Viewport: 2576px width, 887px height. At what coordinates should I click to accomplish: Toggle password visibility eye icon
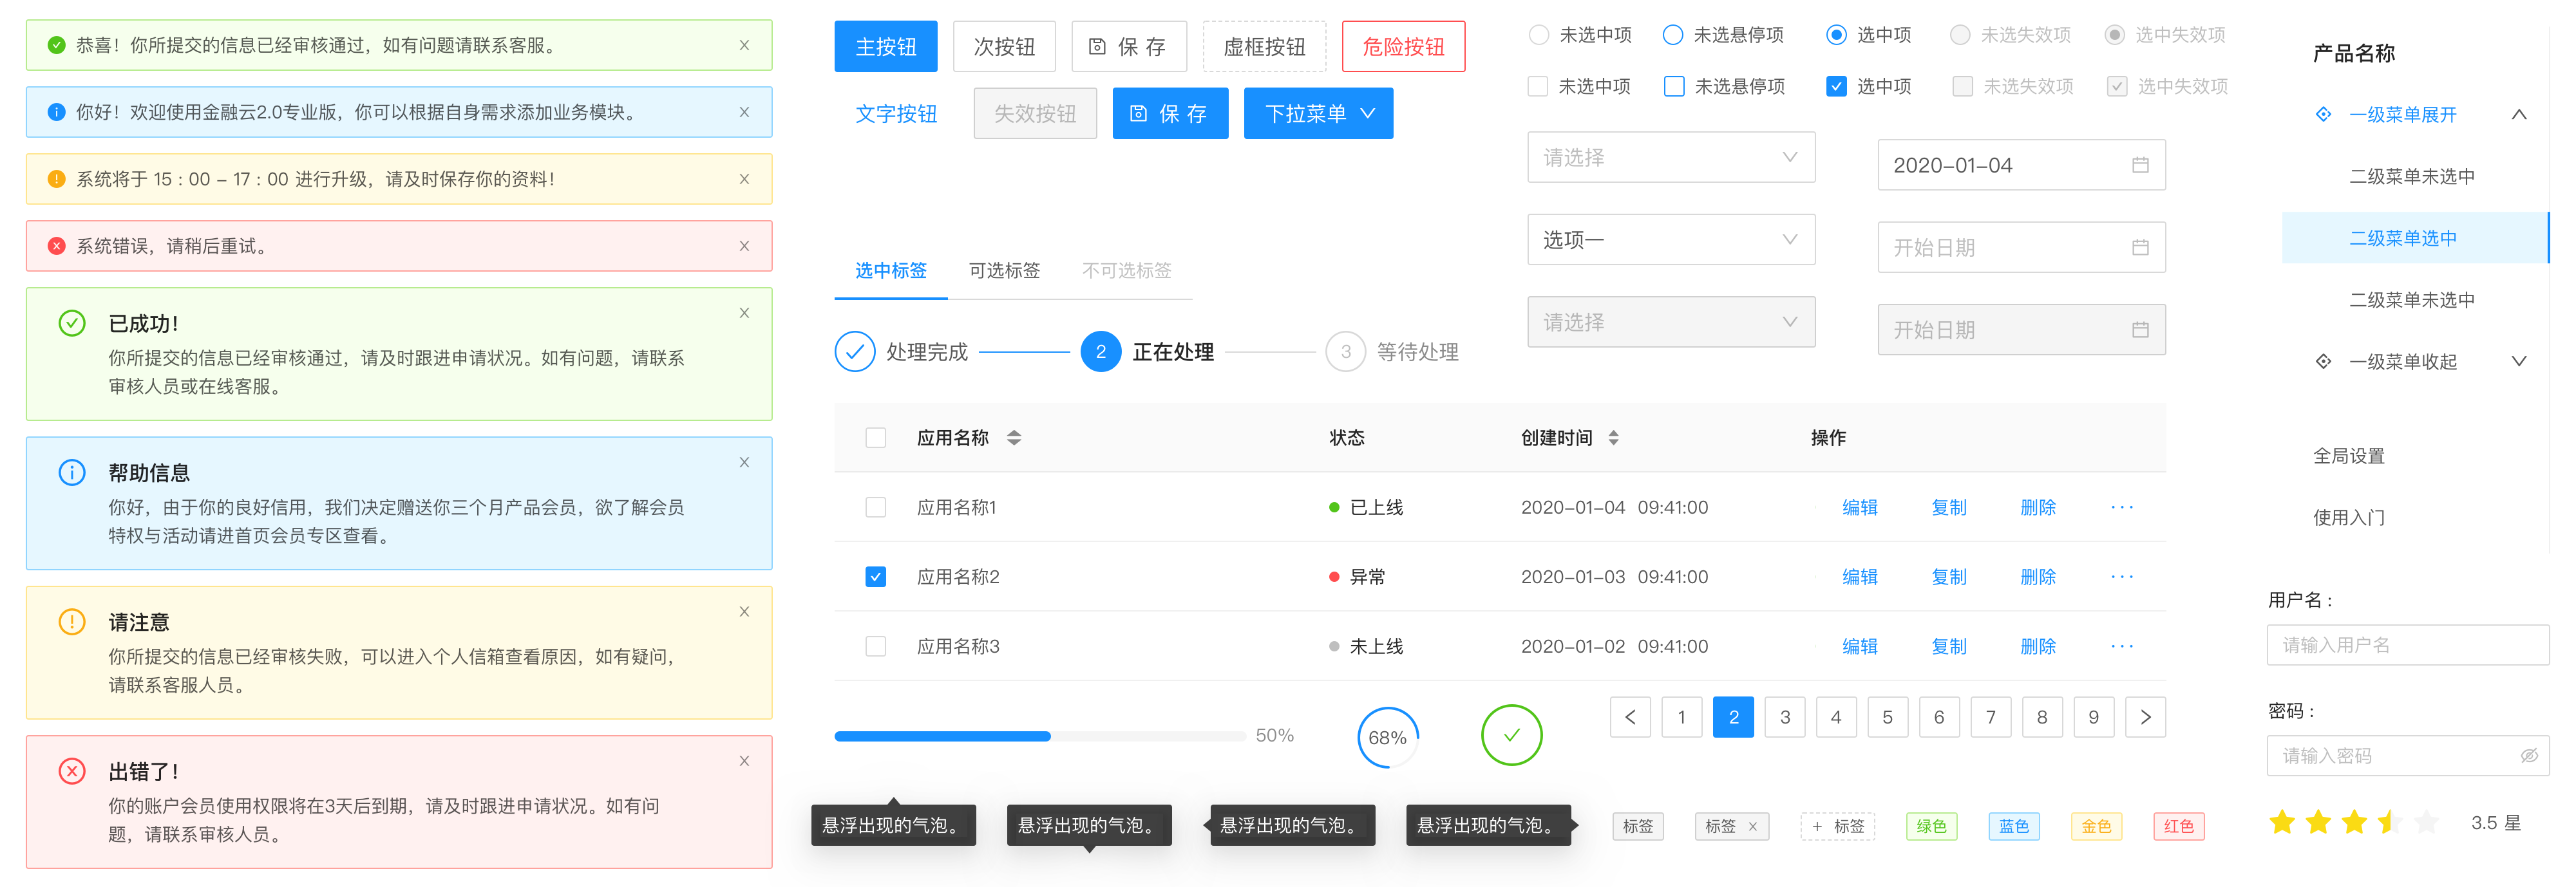tap(2529, 756)
